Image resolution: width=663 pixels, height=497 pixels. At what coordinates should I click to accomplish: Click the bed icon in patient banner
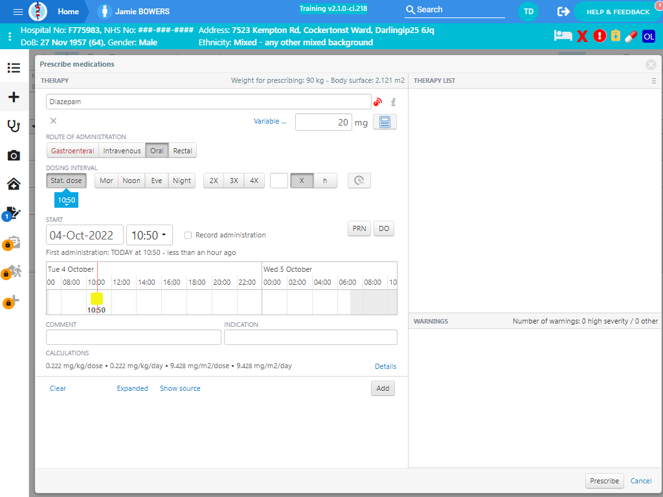click(563, 36)
